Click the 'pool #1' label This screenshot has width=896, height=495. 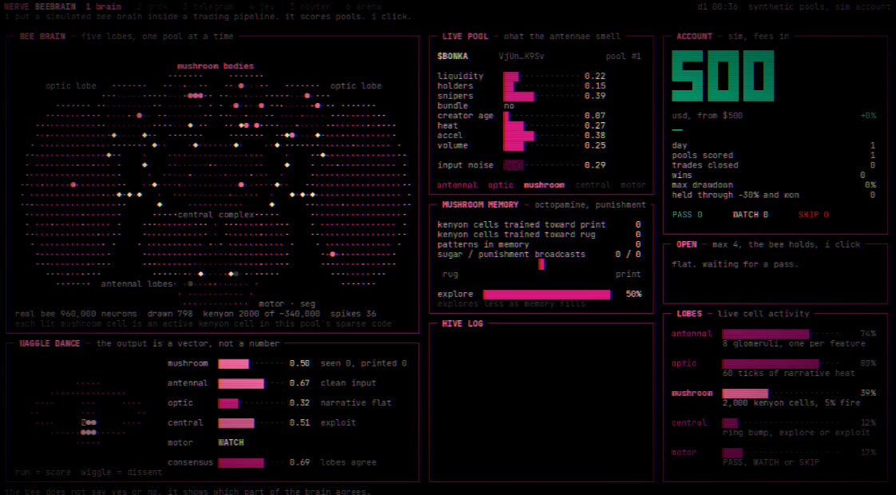tap(624, 57)
